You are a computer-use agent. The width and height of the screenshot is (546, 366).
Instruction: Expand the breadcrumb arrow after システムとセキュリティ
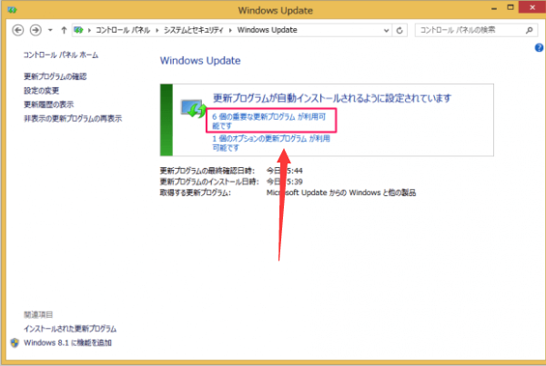click(230, 31)
